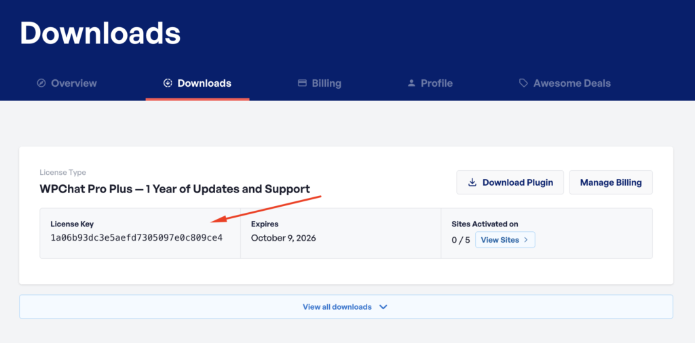Select the active Downloads tab label
The image size is (695, 343).
pos(204,83)
